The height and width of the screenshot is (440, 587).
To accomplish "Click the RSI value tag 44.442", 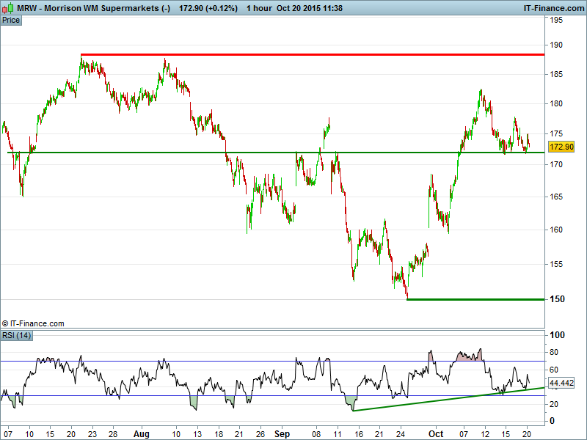I will tap(561, 384).
